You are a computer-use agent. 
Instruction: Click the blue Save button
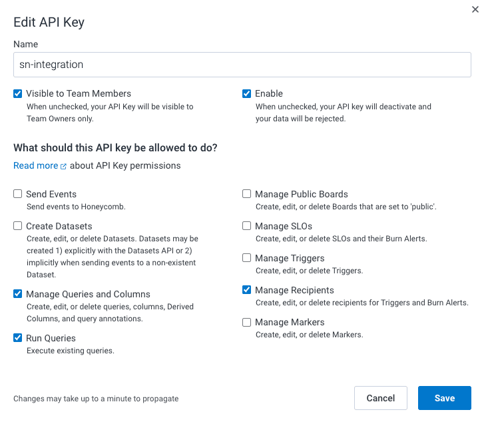444,398
